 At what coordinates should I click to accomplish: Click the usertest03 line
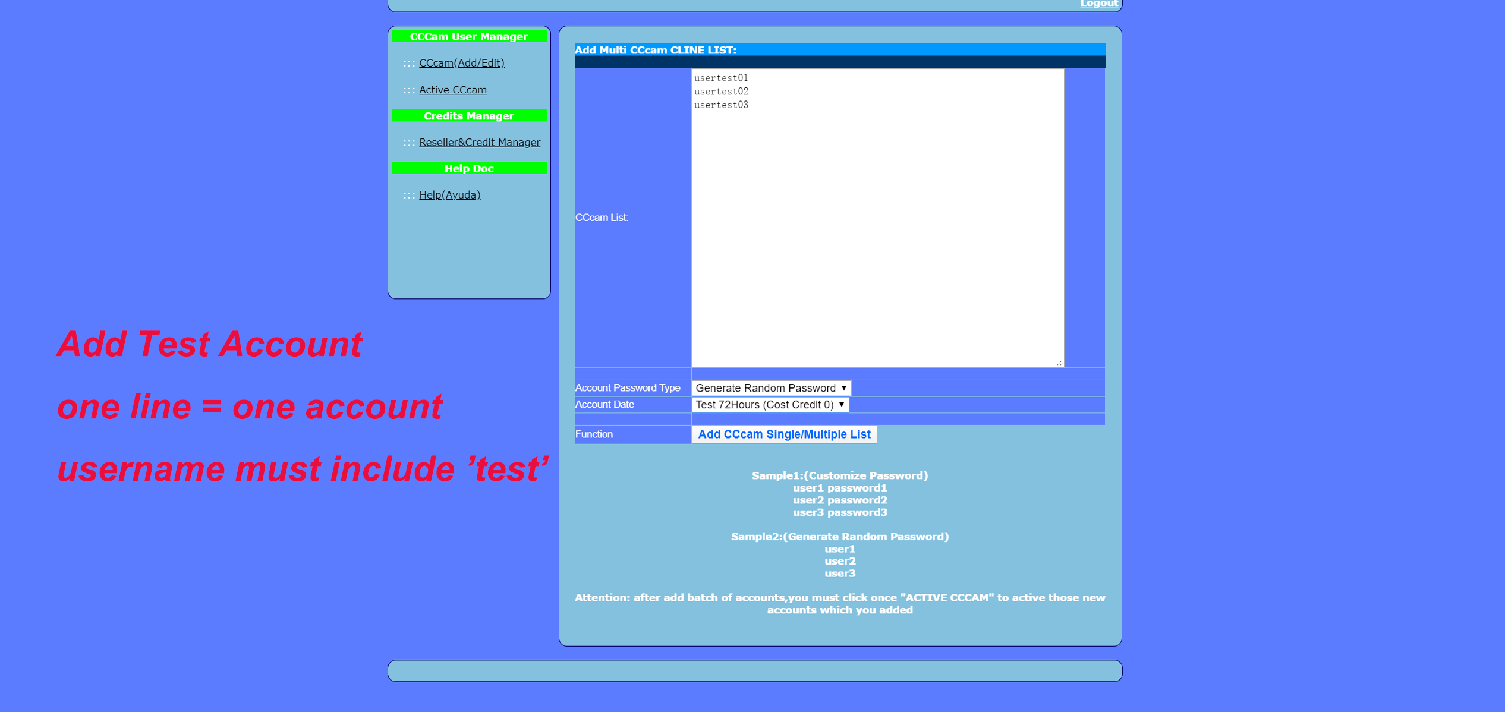721,105
